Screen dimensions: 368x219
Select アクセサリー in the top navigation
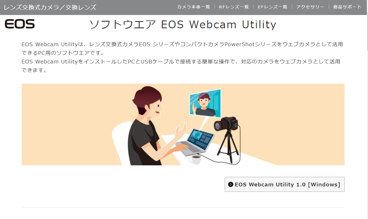(310, 7)
